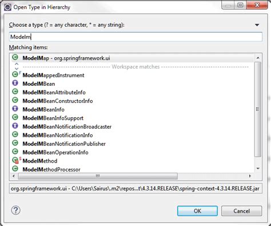This screenshot has width=271, height=226.
Task: Maximize the Open Type in Hierarchy dialog
Action: pos(241,5)
